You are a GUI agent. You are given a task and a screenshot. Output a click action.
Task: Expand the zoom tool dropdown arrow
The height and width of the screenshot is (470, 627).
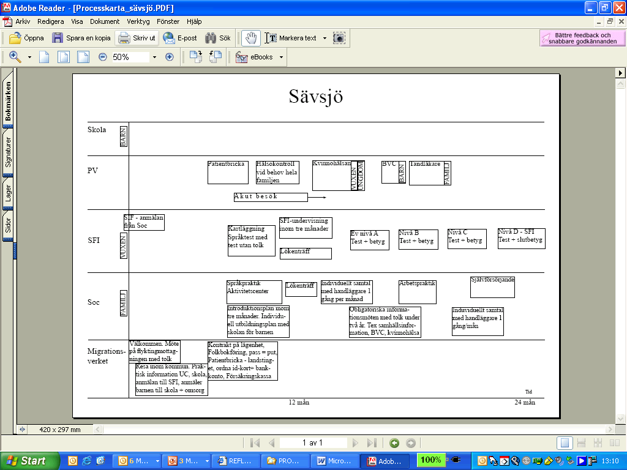click(x=29, y=57)
